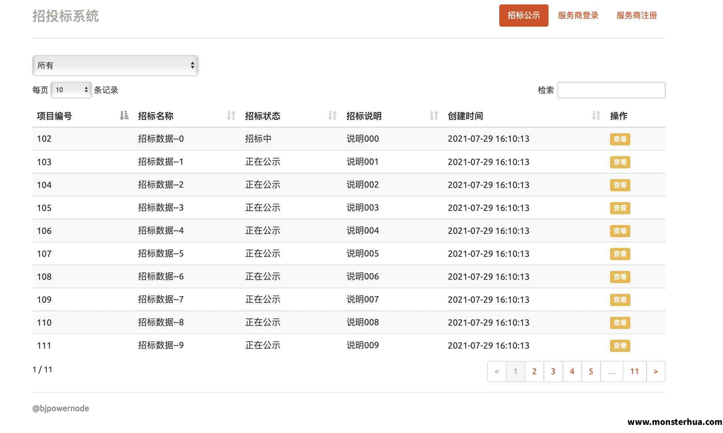723x433 pixels.
Task: Sort by 创建时间 column icon
Action: pos(596,116)
